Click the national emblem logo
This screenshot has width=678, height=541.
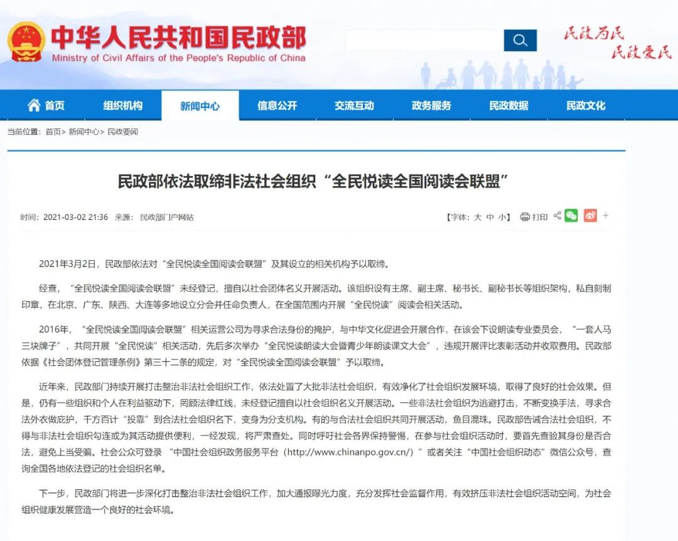26,41
